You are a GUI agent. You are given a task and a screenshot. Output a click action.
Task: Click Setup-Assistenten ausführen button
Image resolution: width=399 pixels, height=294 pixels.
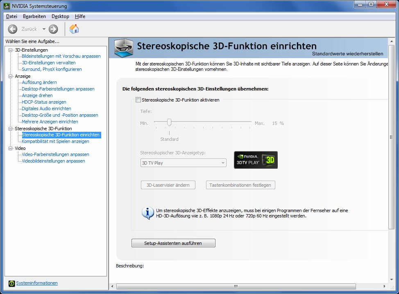click(173, 243)
